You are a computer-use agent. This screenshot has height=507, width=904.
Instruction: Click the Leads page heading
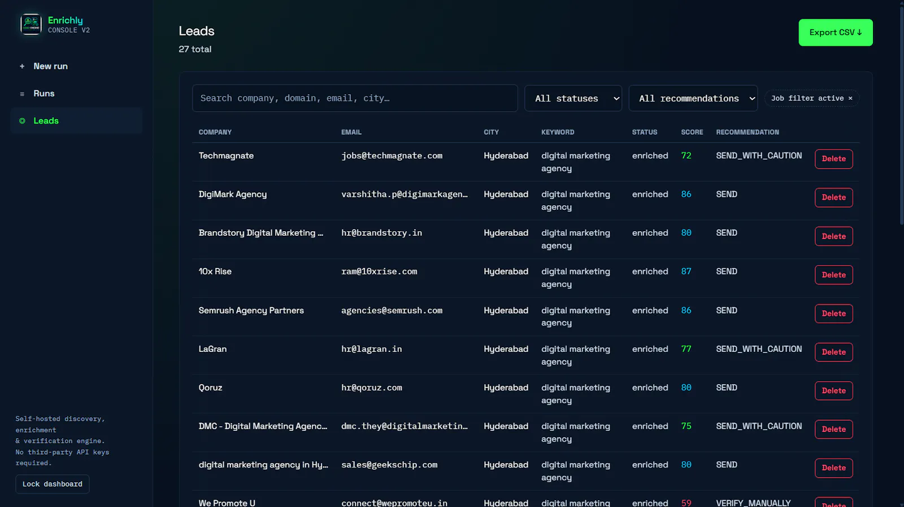pos(197,31)
